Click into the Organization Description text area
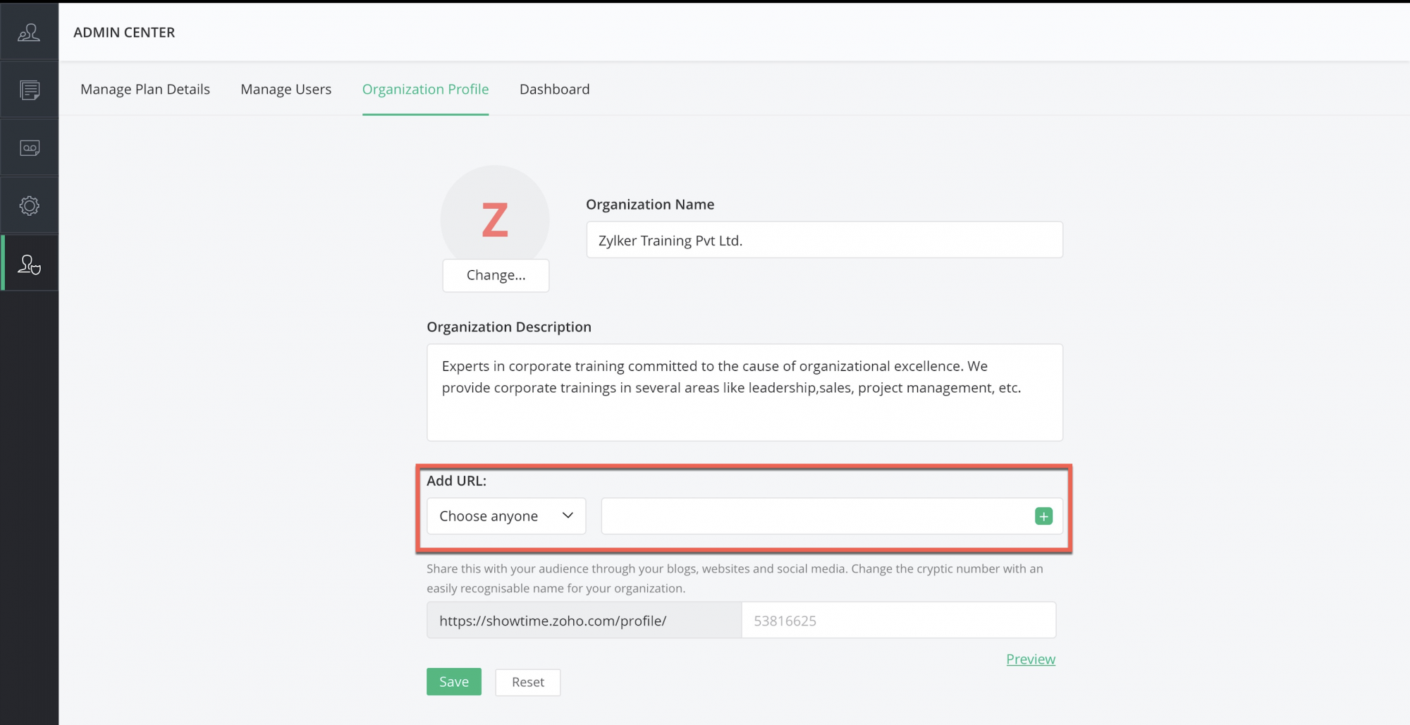The height and width of the screenshot is (725, 1410). tap(744, 392)
